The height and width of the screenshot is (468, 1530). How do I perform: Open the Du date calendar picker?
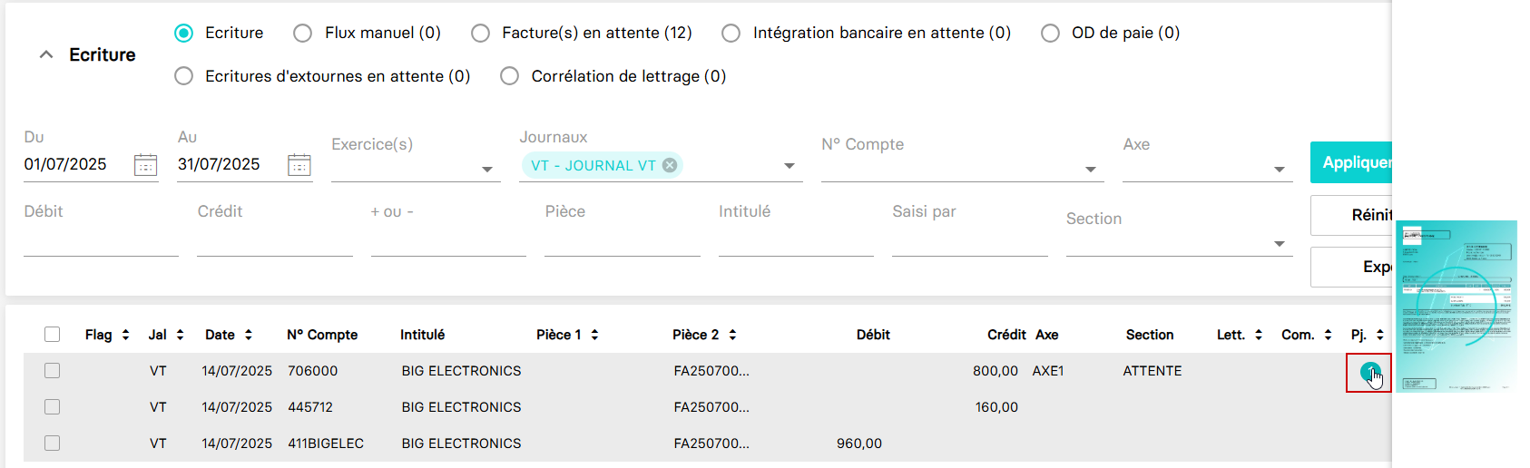(145, 165)
